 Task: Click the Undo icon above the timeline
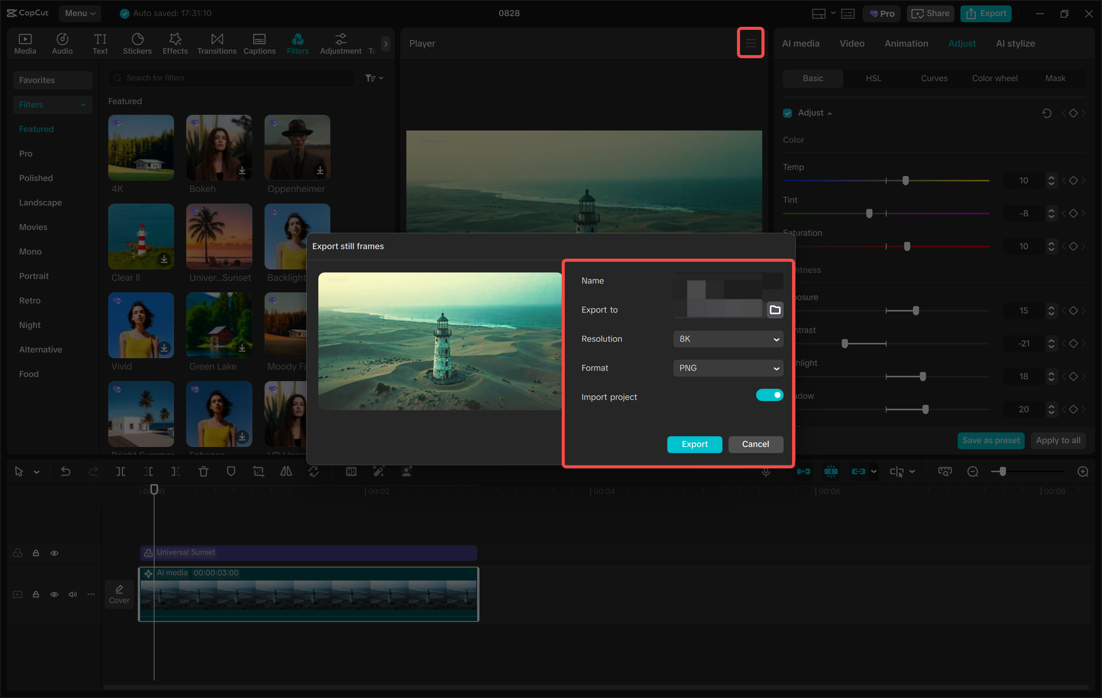[65, 471]
